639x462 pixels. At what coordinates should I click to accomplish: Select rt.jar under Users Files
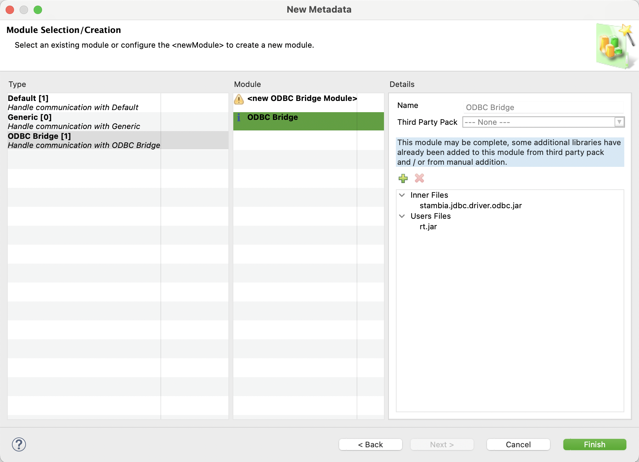[428, 226]
